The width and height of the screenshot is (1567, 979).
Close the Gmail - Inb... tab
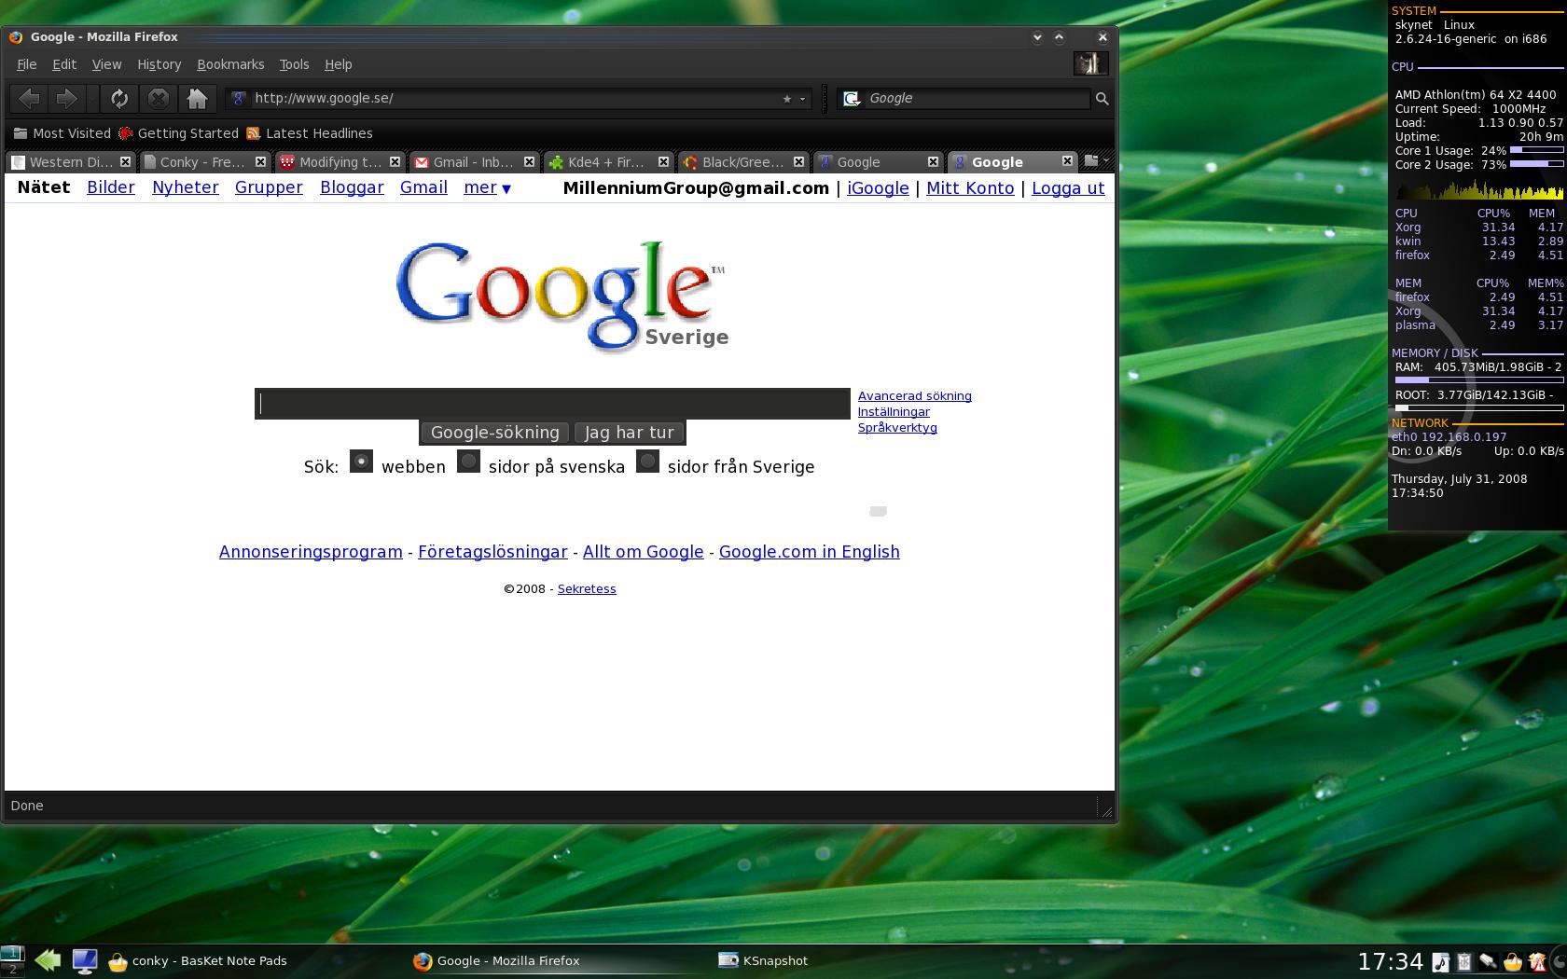pos(529,161)
